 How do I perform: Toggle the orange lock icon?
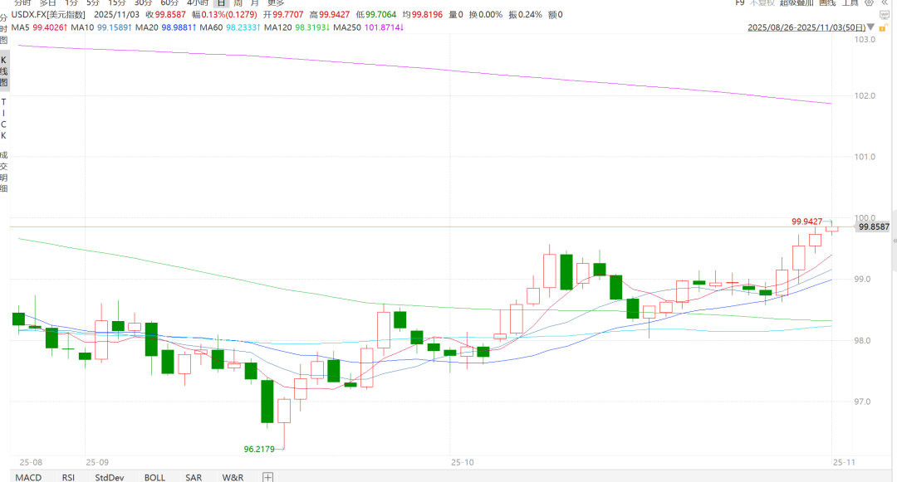(x=884, y=27)
